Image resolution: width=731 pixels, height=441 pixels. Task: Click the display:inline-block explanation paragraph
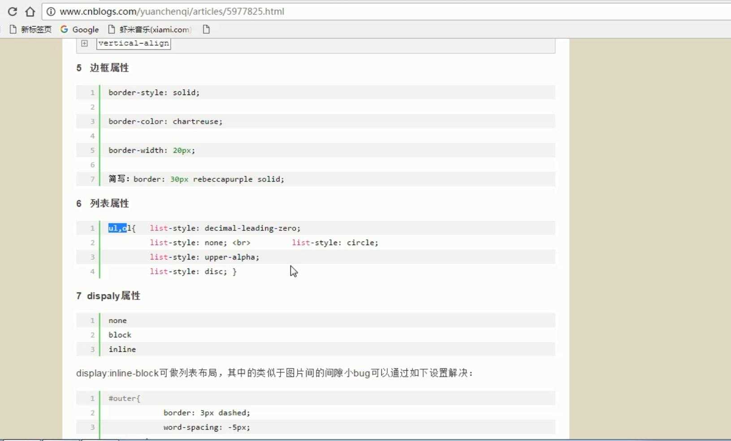pyautogui.click(x=274, y=373)
